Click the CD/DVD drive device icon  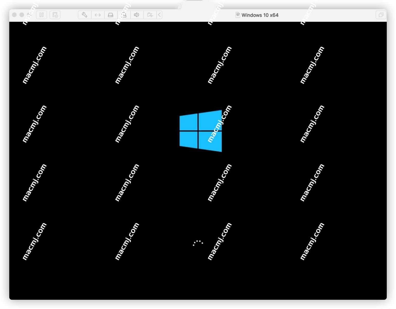coord(124,15)
